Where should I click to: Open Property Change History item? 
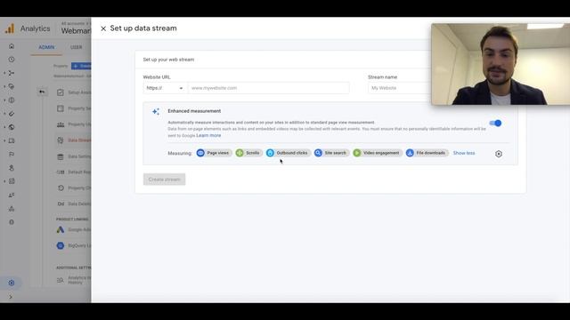(74, 188)
